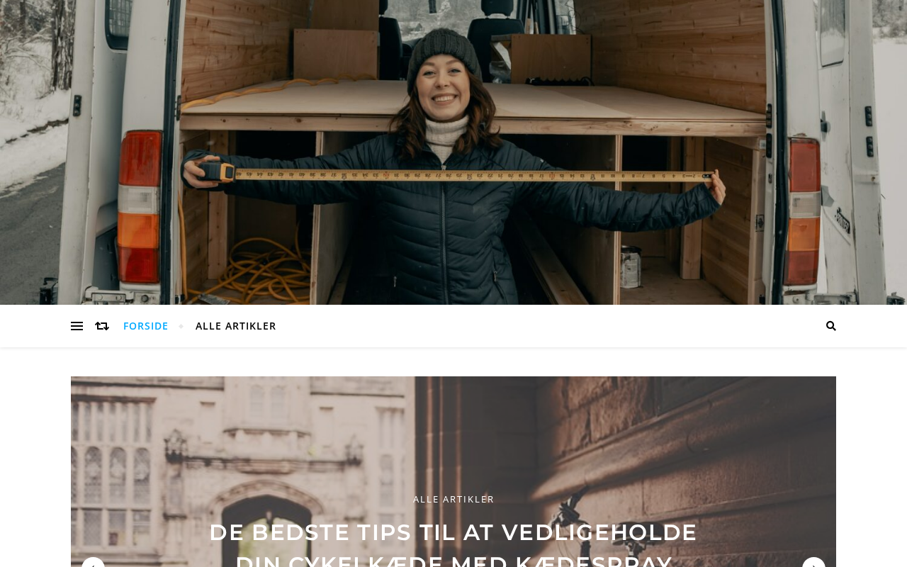Go to the Forside menu item
Screen dimensions: 907x567
tap(146, 326)
